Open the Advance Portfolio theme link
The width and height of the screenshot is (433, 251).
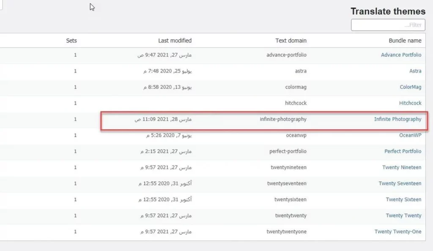pyautogui.click(x=401, y=55)
